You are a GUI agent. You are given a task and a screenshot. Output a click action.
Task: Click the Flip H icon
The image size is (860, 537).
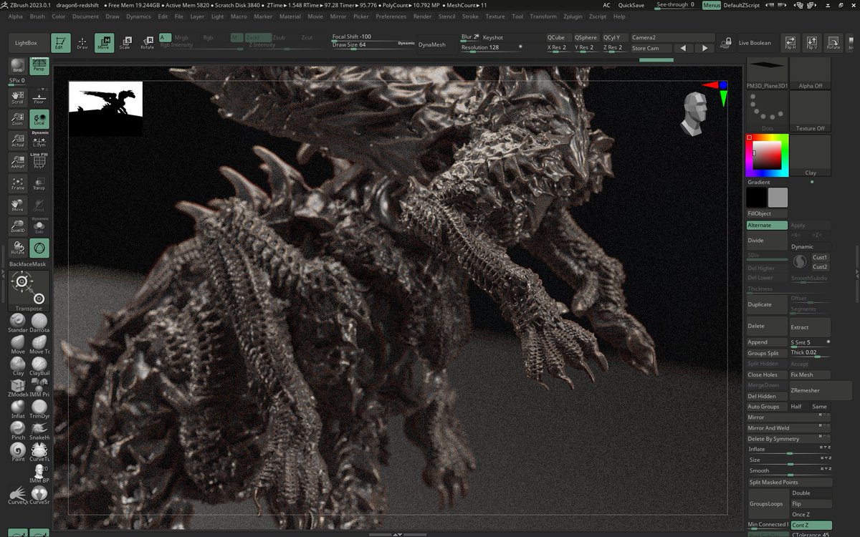[x=790, y=43]
